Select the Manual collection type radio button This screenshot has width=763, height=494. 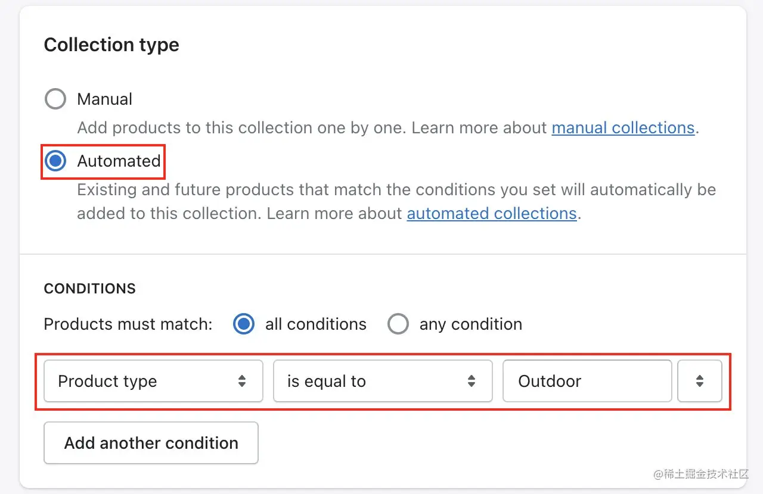[55, 99]
